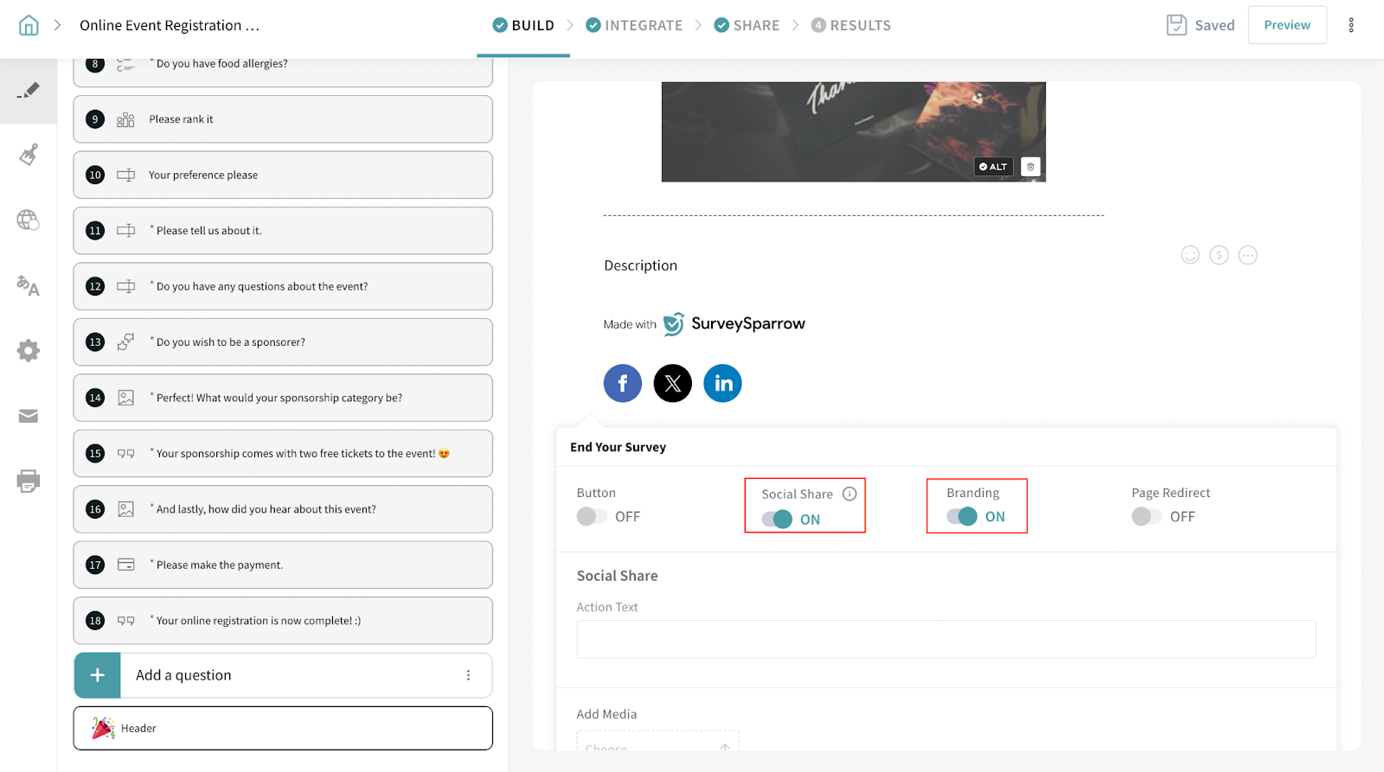1384x772 pixels.
Task: Open the three-dot menu in top right
Action: (1350, 25)
